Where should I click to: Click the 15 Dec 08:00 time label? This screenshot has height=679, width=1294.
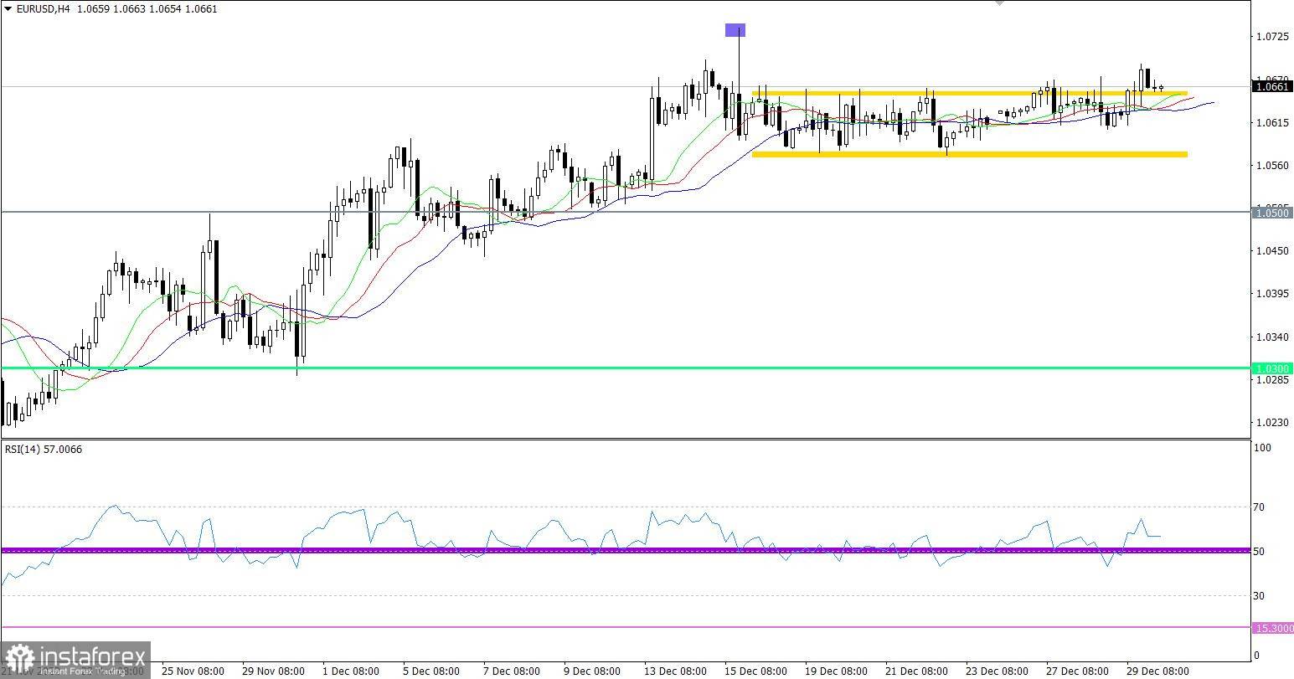pos(755,671)
